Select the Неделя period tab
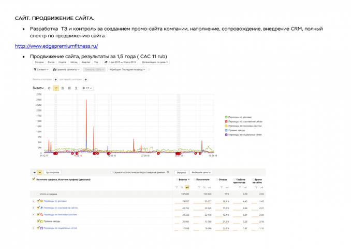 point(62,62)
